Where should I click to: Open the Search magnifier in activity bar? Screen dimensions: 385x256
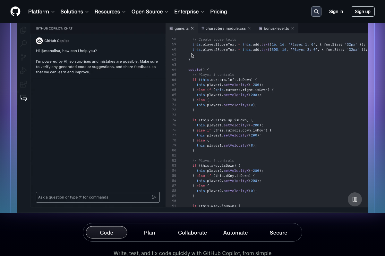point(23,44)
